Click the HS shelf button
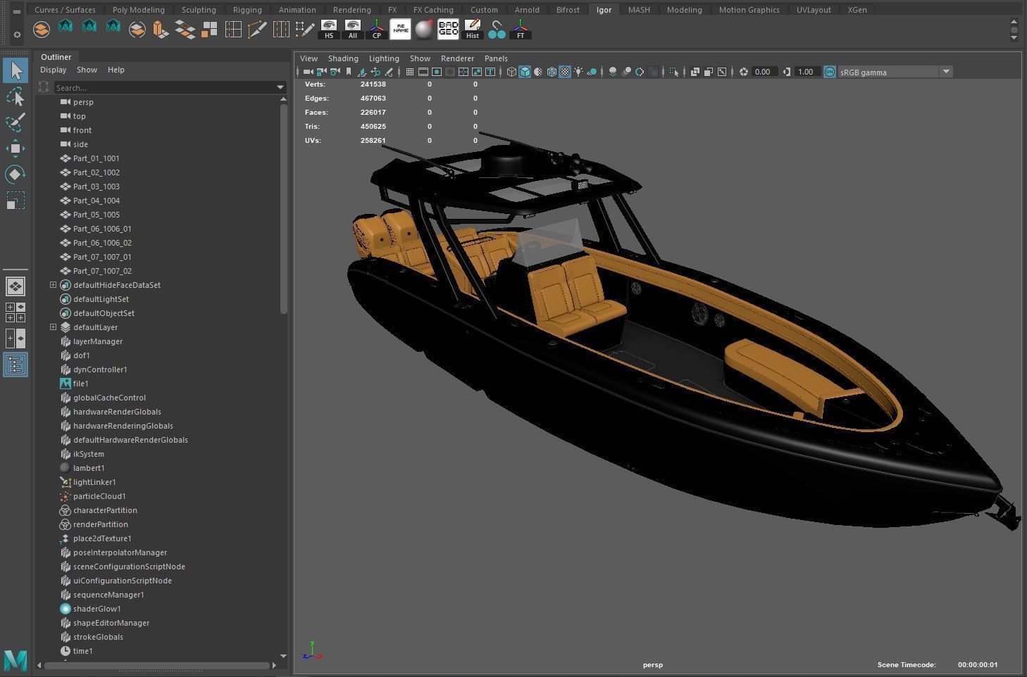 point(329,29)
